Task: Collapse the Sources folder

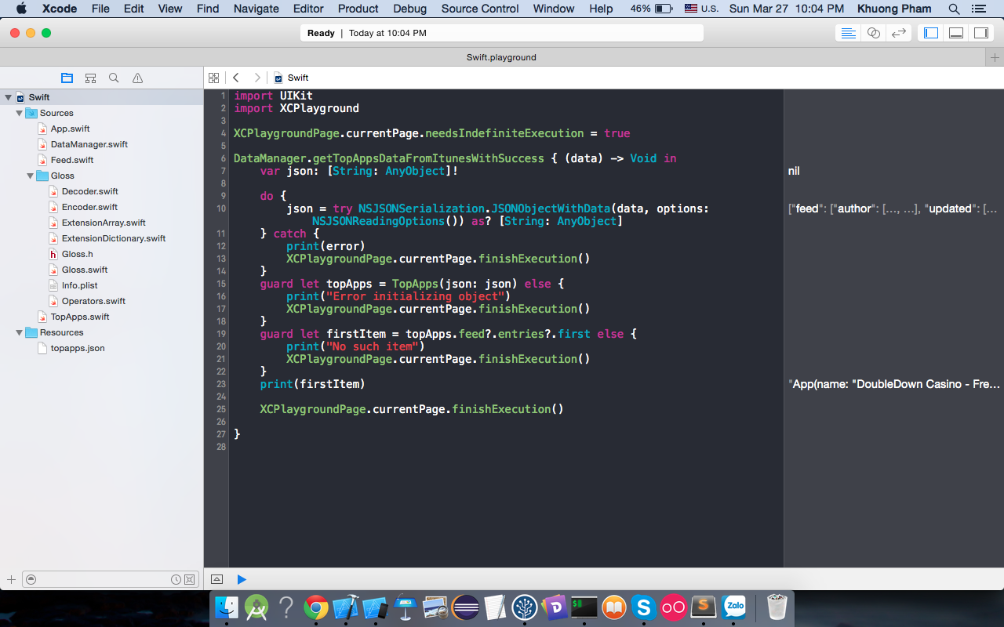Action: click(19, 113)
